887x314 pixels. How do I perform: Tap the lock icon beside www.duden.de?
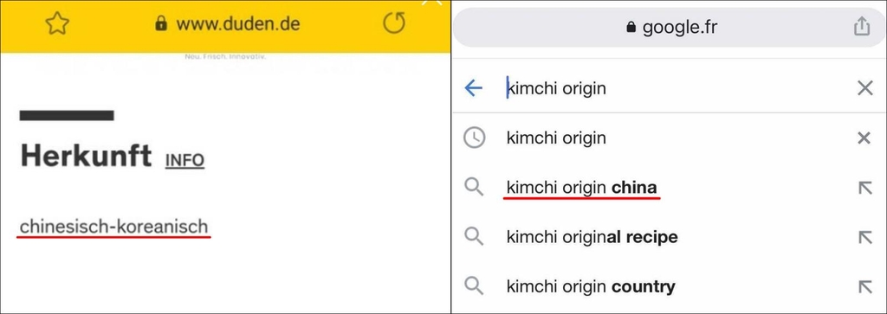[161, 23]
